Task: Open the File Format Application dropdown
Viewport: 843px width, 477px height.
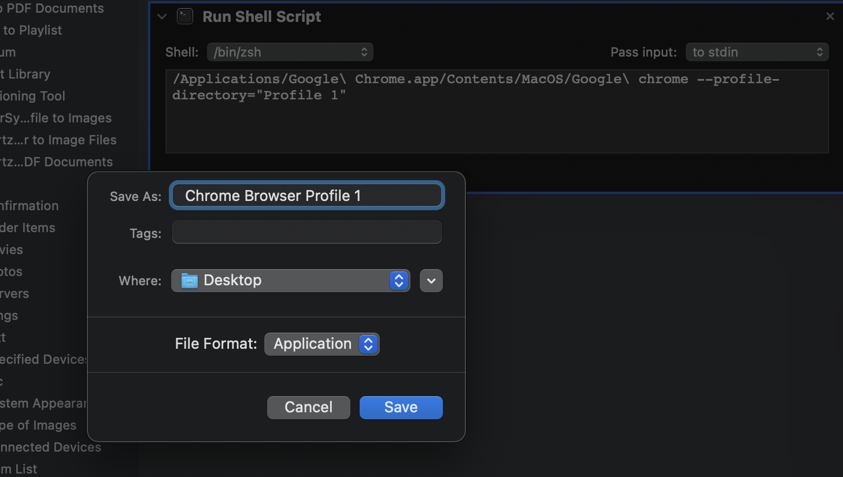Action: [x=321, y=344]
